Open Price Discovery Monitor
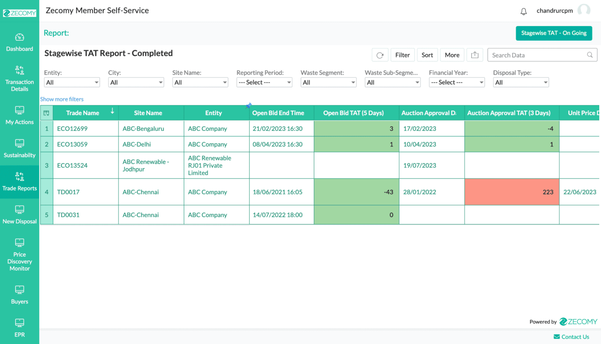 (19, 254)
